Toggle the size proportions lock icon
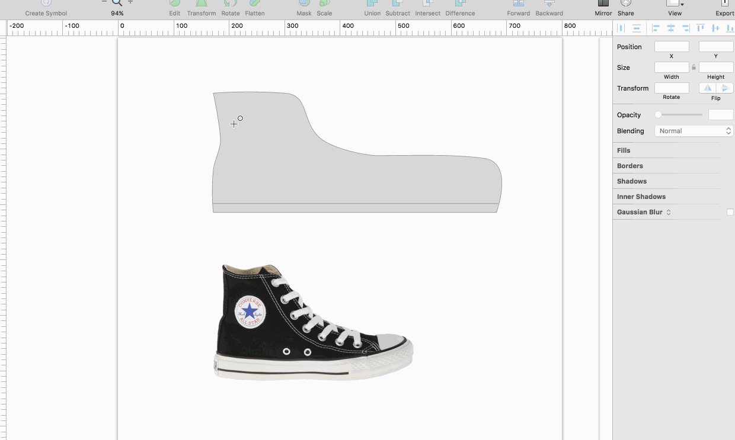This screenshot has height=440, width=735. click(x=694, y=68)
